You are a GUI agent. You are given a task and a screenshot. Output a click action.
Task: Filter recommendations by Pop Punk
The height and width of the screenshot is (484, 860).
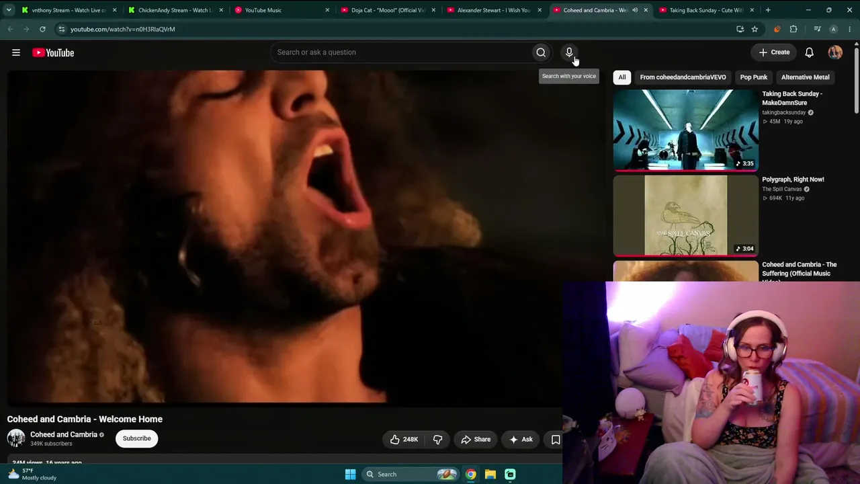754,77
